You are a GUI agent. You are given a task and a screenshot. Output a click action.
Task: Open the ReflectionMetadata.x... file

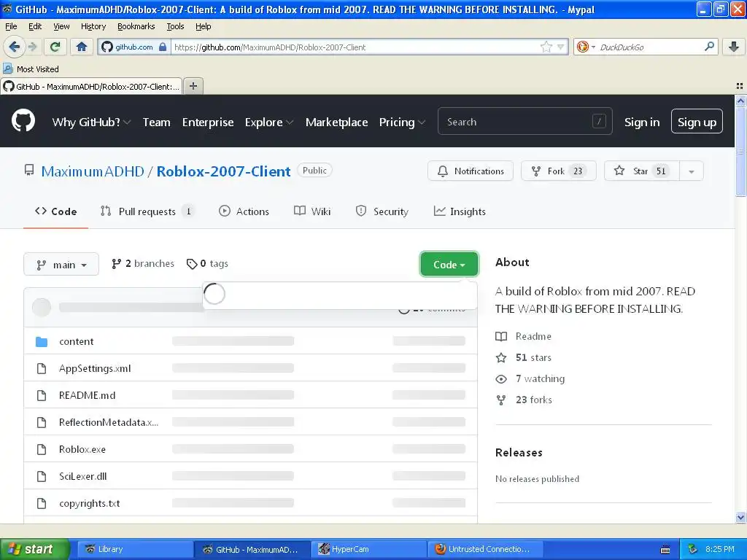tap(109, 422)
